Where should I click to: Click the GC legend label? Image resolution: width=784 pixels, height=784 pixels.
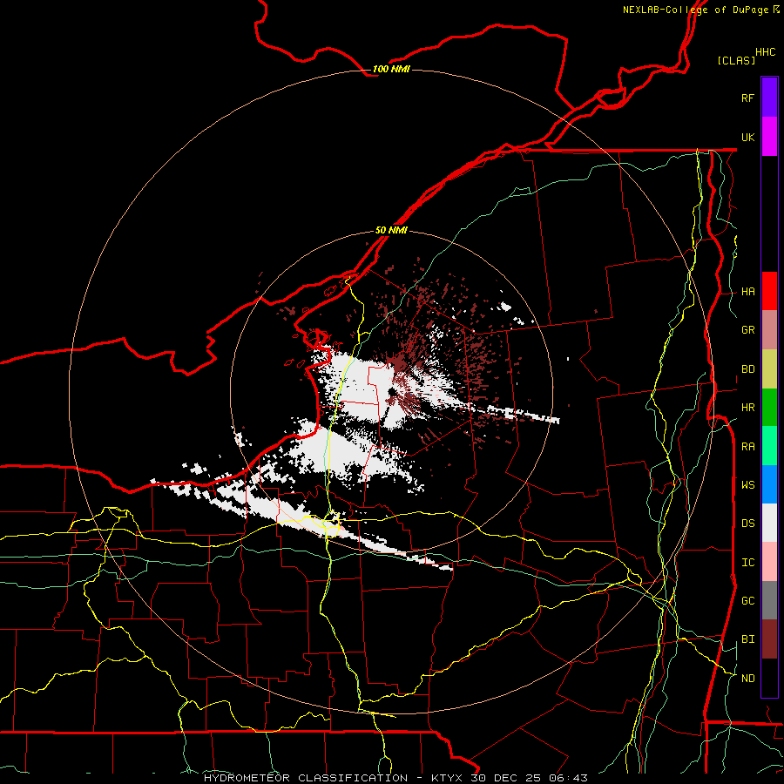[x=747, y=601]
